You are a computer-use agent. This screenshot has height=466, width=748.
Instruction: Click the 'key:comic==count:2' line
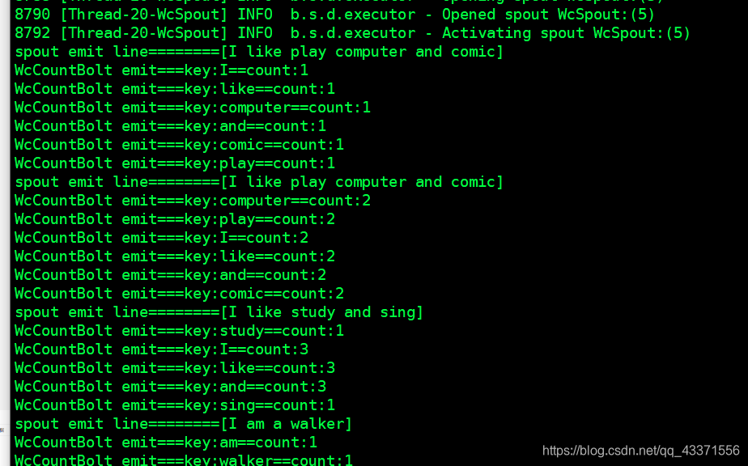(180, 294)
